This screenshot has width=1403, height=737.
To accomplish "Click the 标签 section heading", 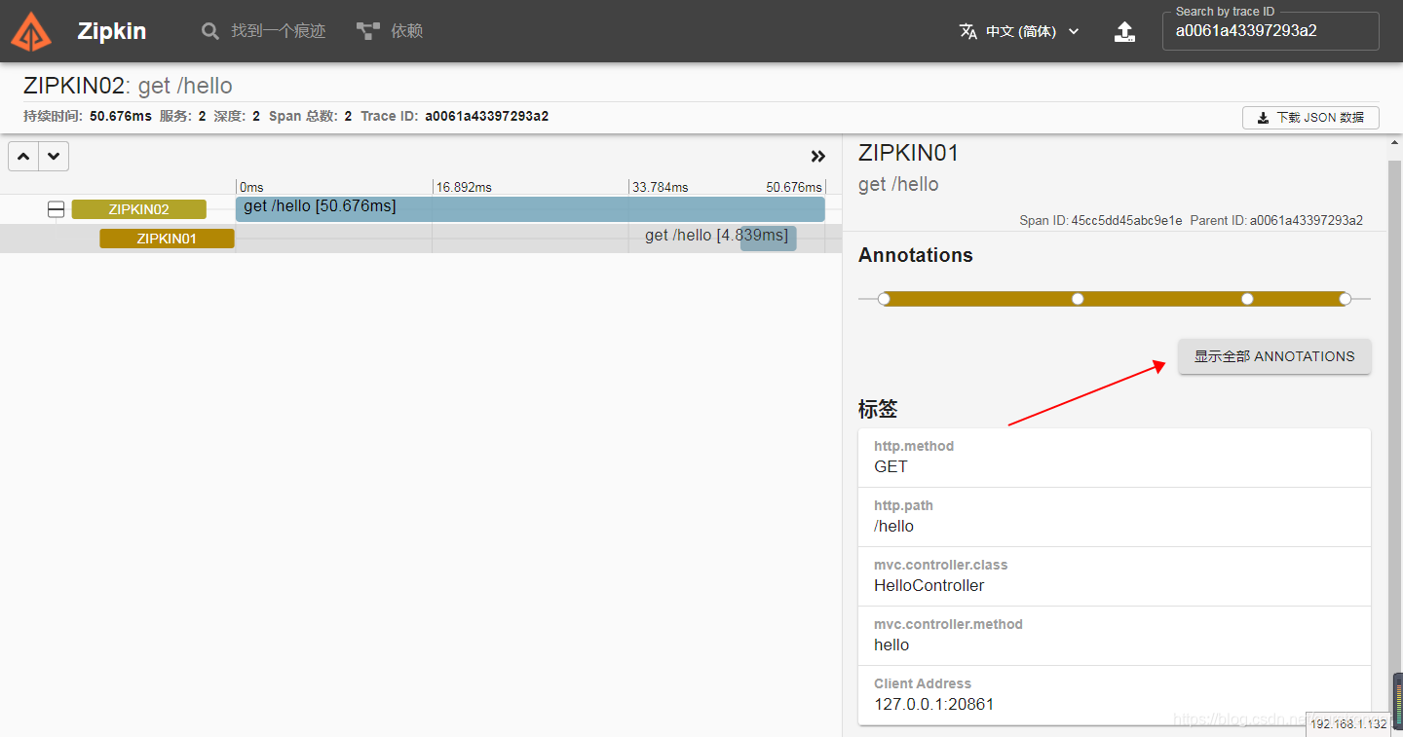I will [878, 409].
